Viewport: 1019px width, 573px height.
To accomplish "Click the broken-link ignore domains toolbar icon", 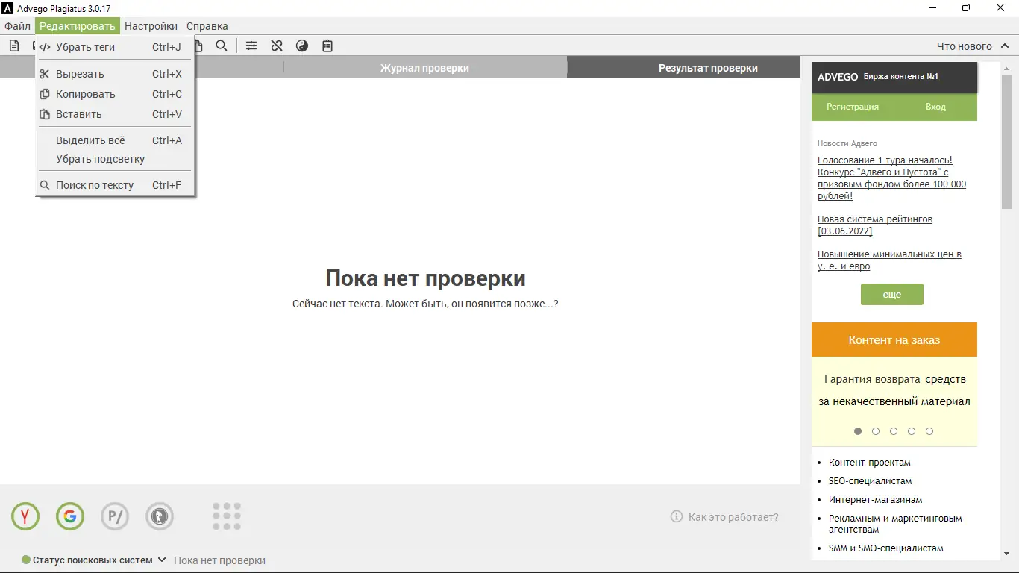I will pyautogui.click(x=276, y=46).
